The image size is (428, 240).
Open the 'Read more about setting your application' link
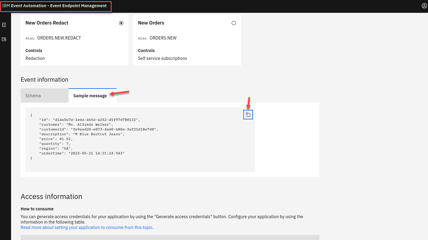click(x=87, y=227)
